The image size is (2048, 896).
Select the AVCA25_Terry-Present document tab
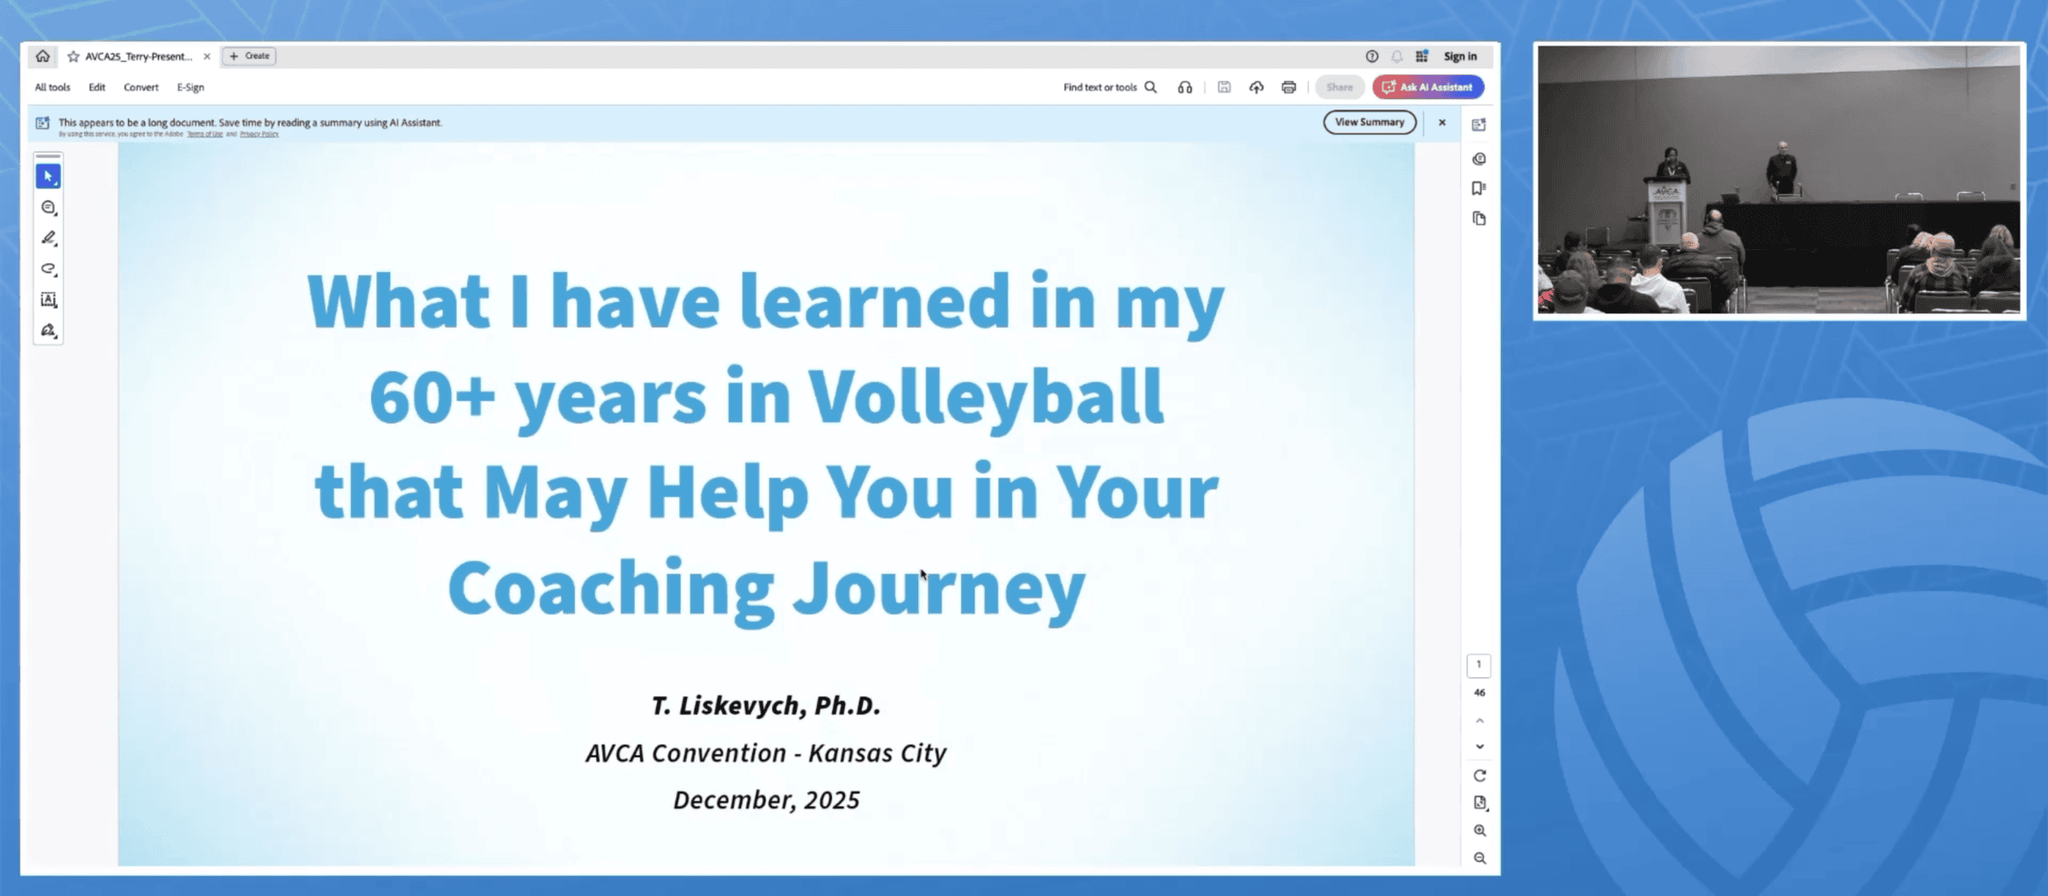point(138,56)
